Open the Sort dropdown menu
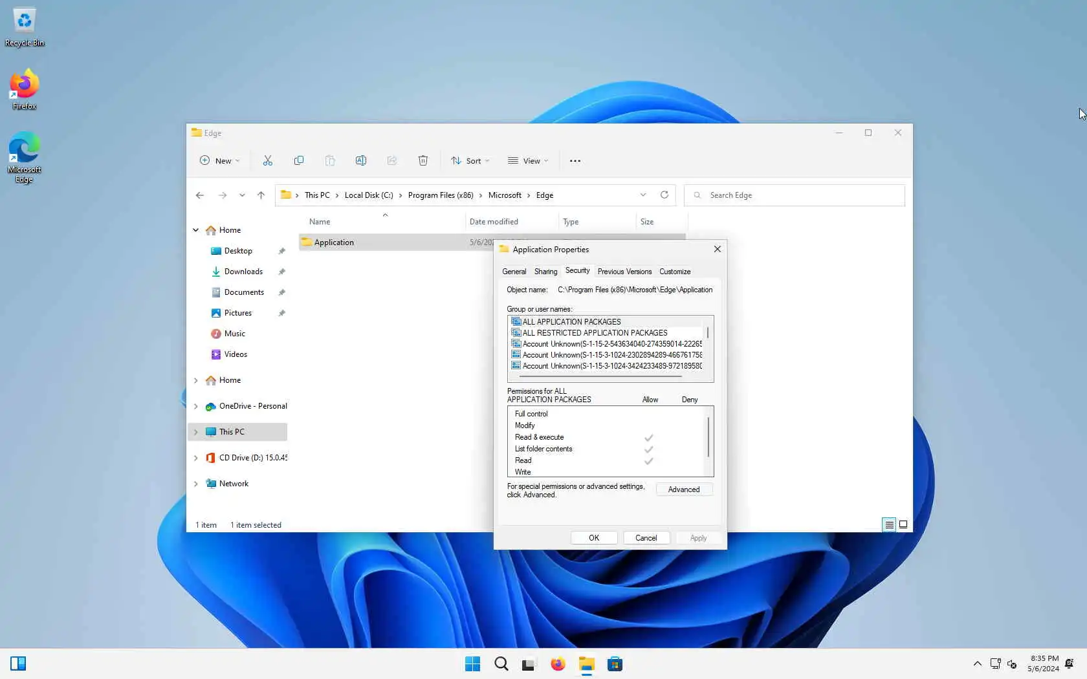Viewport: 1087px width, 679px height. (470, 160)
